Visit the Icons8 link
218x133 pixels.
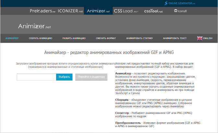pos(180,11)
